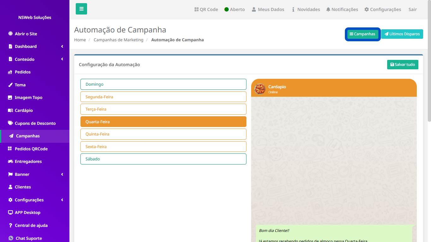This screenshot has width=431, height=242.
Task: Toggle the sidebar with the hamburger button
Action: coord(81,9)
